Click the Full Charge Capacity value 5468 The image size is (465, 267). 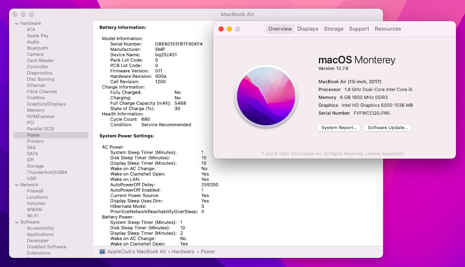pos(180,103)
